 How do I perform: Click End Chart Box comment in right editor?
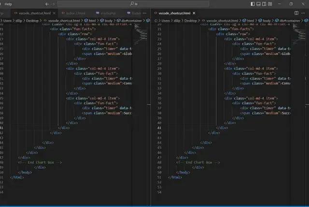point(198,163)
